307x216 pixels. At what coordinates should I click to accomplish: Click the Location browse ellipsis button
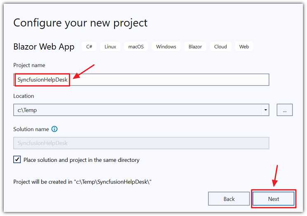pyautogui.click(x=285, y=110)
